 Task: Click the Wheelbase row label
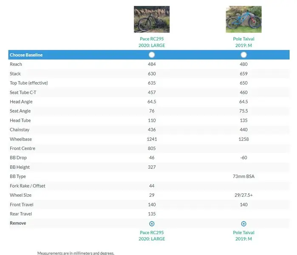click(21, 139)
